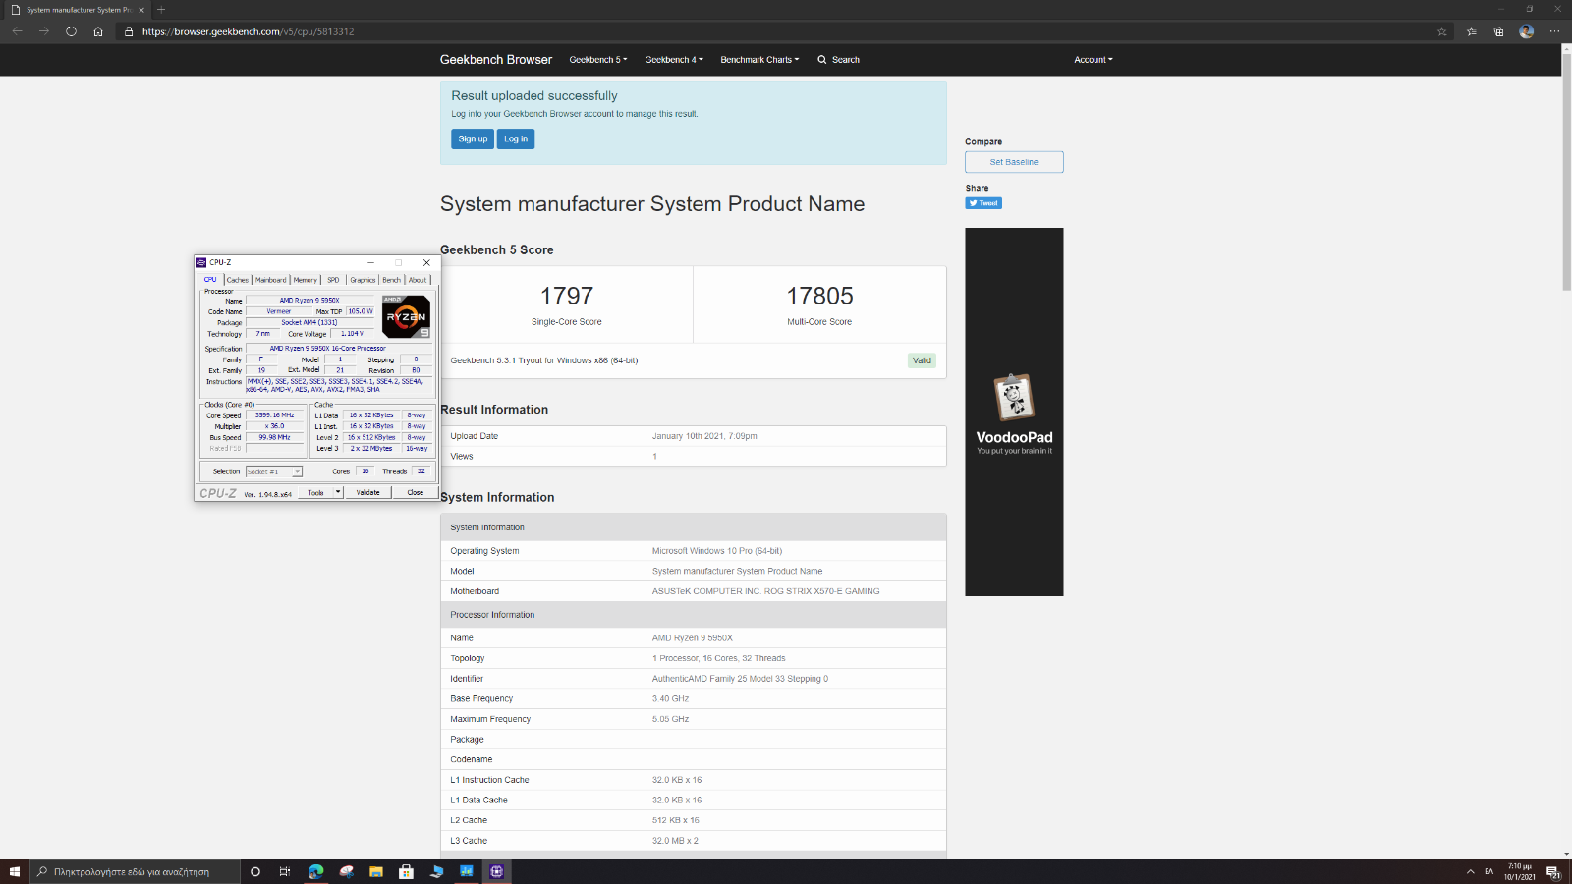
Task: Go to Geekbench Browser home link
Action: (495, 60)
